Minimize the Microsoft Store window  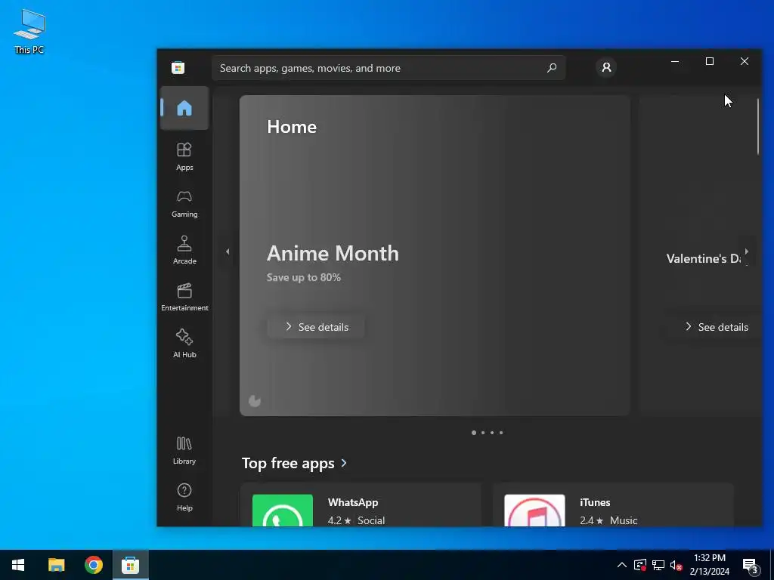675,61
